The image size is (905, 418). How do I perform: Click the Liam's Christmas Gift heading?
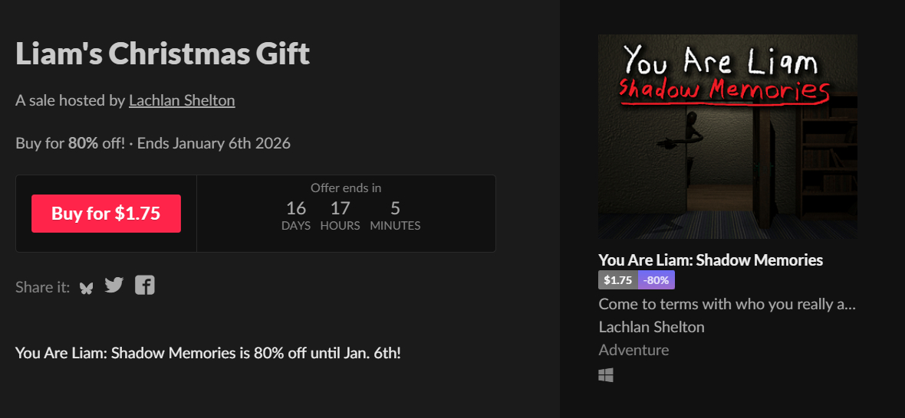(x=163, y=54)
